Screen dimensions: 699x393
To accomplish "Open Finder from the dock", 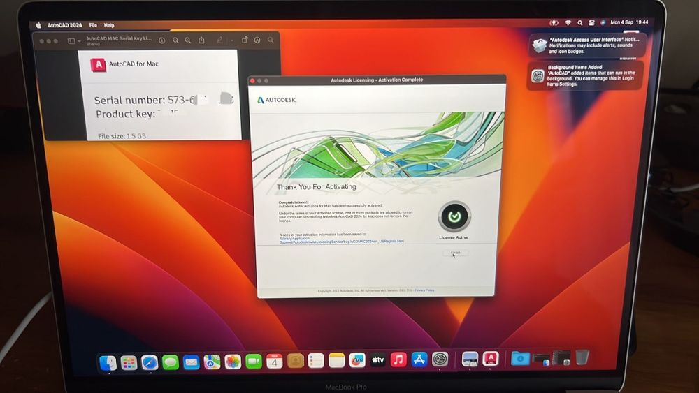I will point(108,363).
